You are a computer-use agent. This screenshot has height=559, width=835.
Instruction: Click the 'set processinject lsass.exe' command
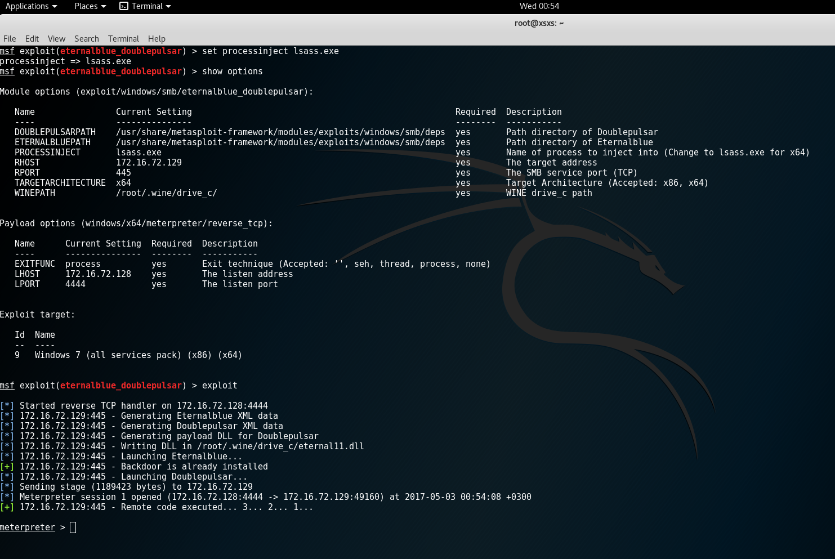270,51
